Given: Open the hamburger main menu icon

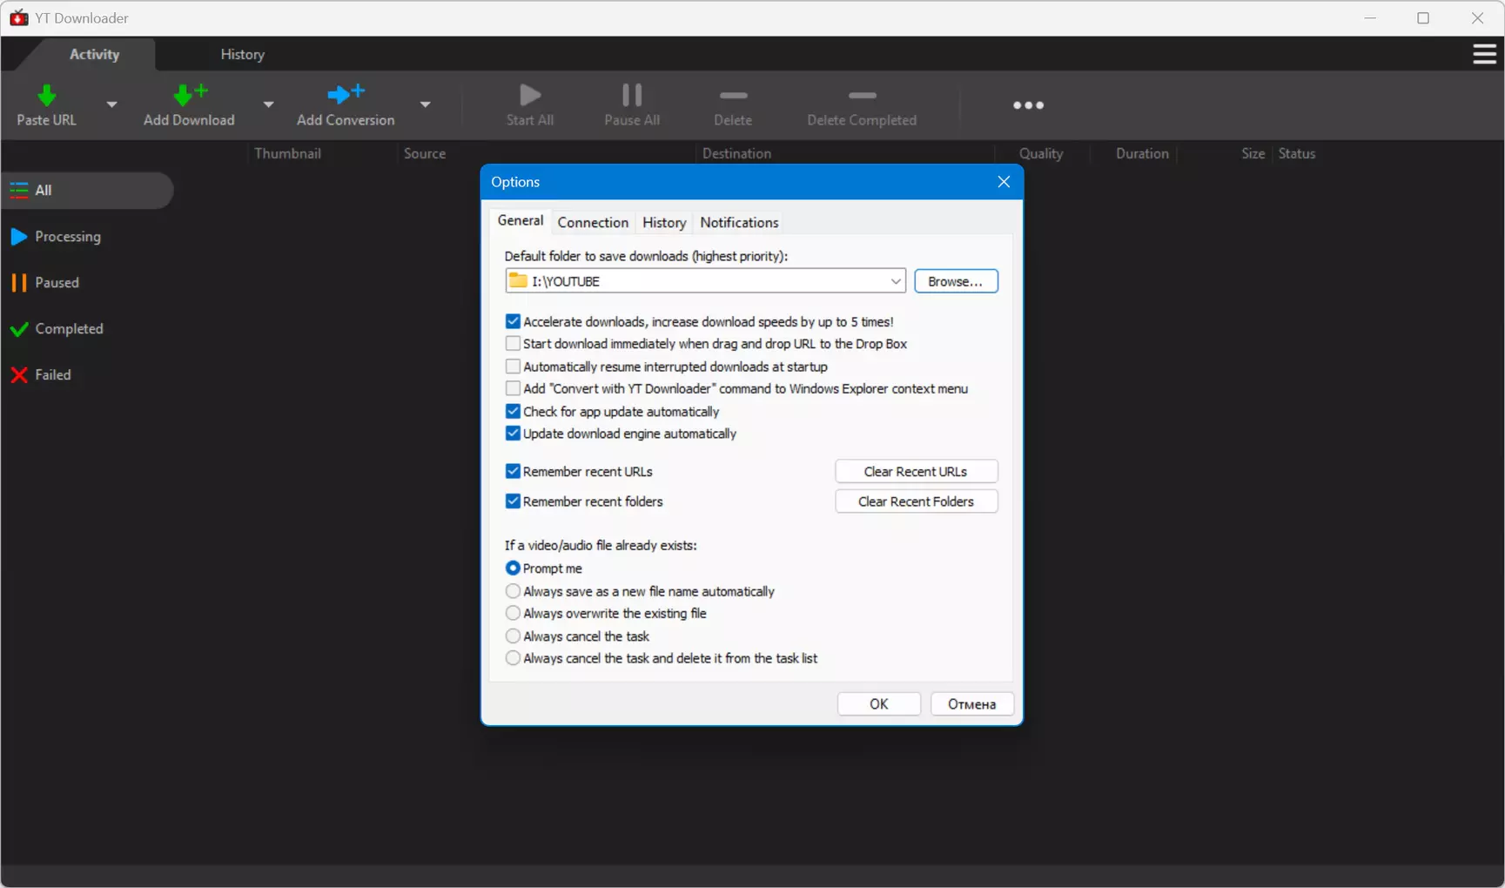Looking at the screenshot, I should [x=1484, y=55].
